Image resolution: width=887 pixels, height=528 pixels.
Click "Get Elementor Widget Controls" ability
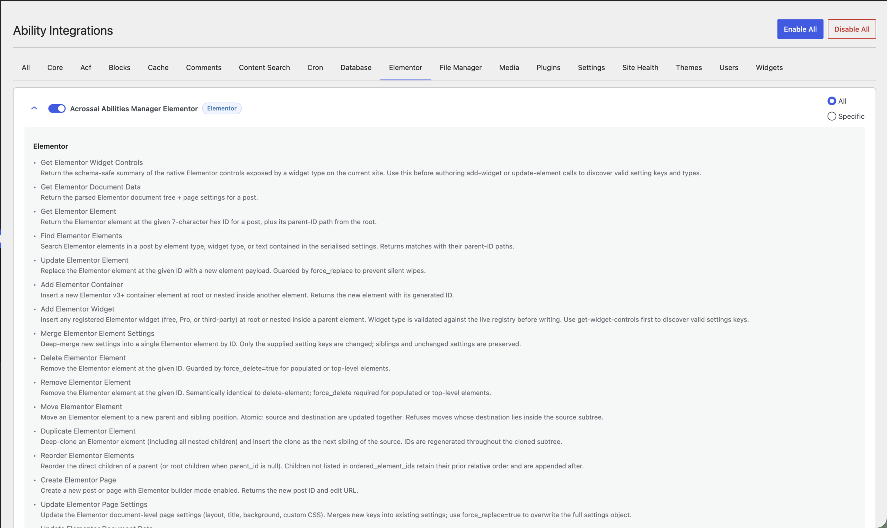pos(91,162)
